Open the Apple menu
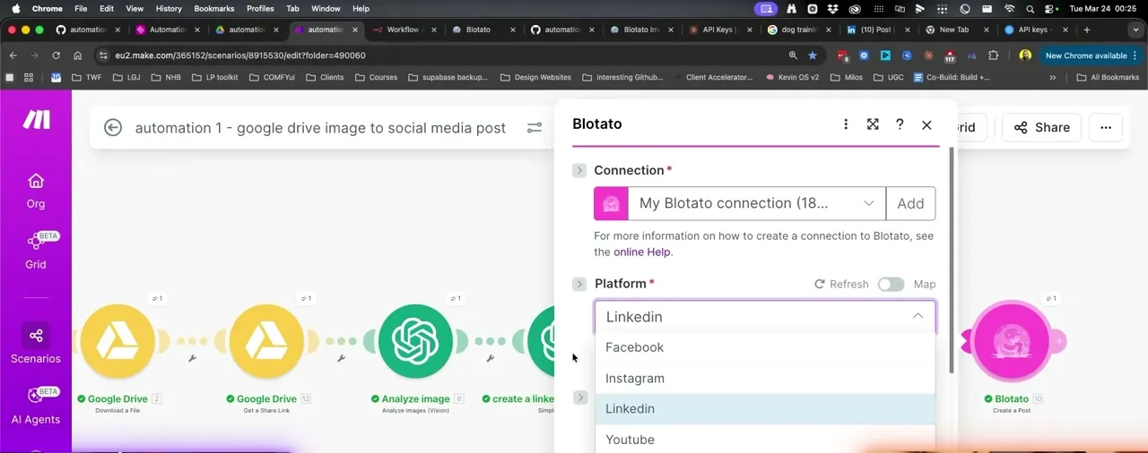Screen dimensions: 1148x453 (15, 8)
